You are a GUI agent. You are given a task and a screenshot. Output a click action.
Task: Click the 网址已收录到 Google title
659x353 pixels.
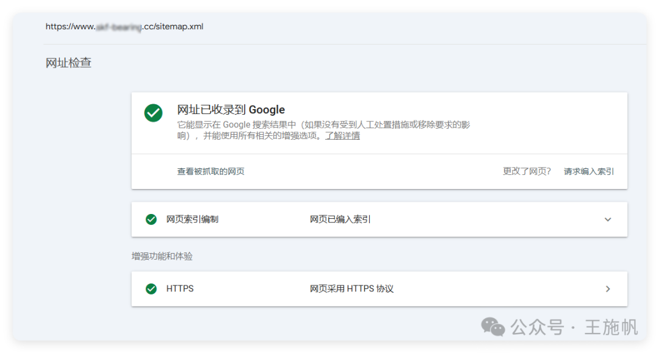(x=230, y=110)
